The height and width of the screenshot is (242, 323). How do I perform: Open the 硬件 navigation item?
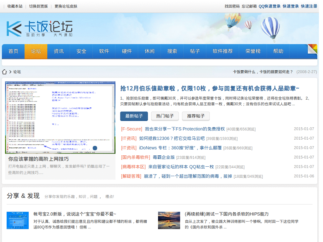(127, 51)
